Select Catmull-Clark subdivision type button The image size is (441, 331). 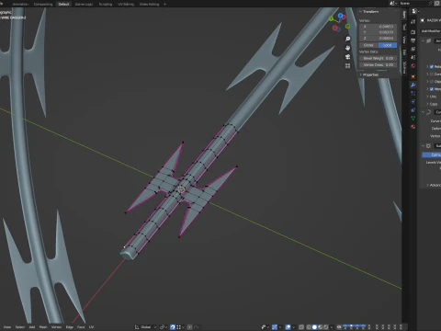pyautogui.click(x=432, y=154)
